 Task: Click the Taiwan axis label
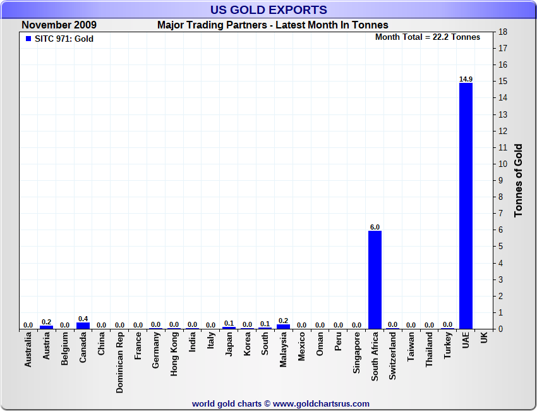pyautogui.click(x=411, y=347)
